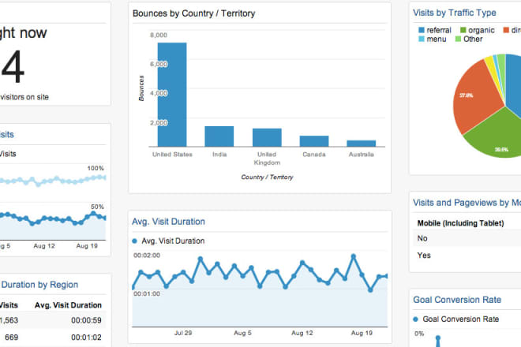
Task: Click the 'Canada' axis label
Action: pos(314,155)
